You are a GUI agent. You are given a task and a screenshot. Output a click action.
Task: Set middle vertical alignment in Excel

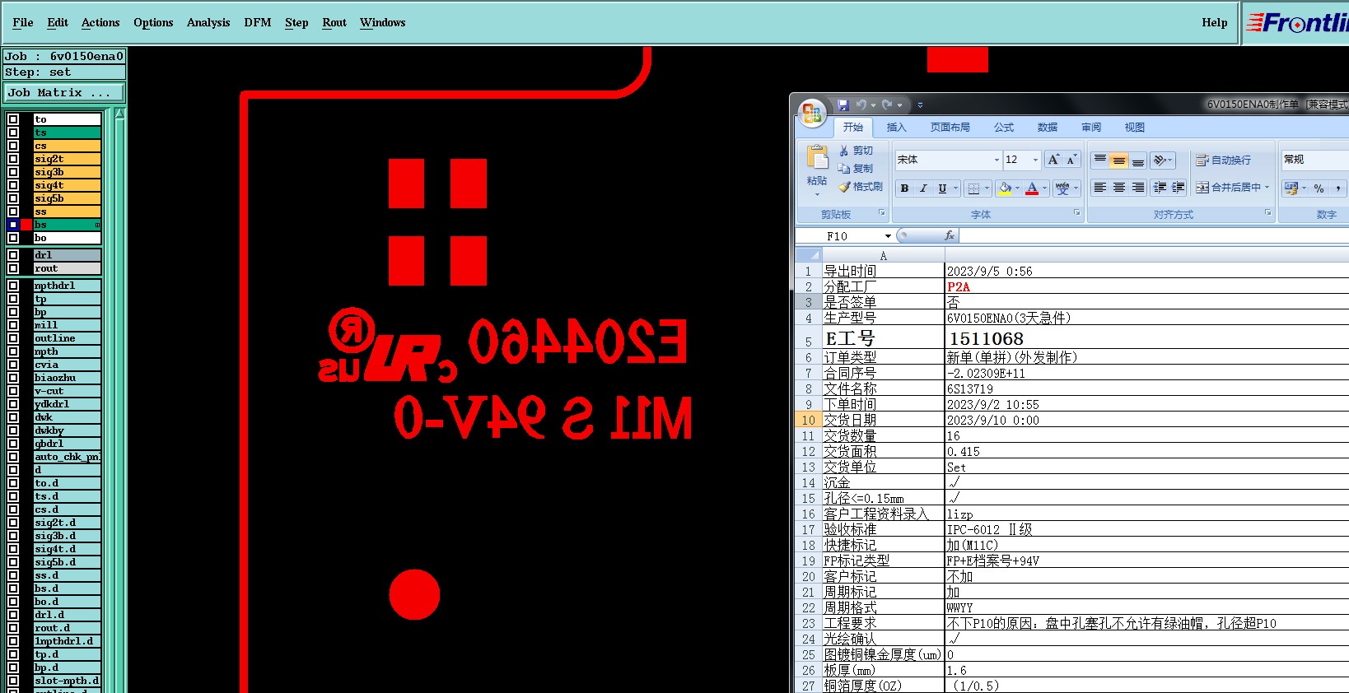1118,160
